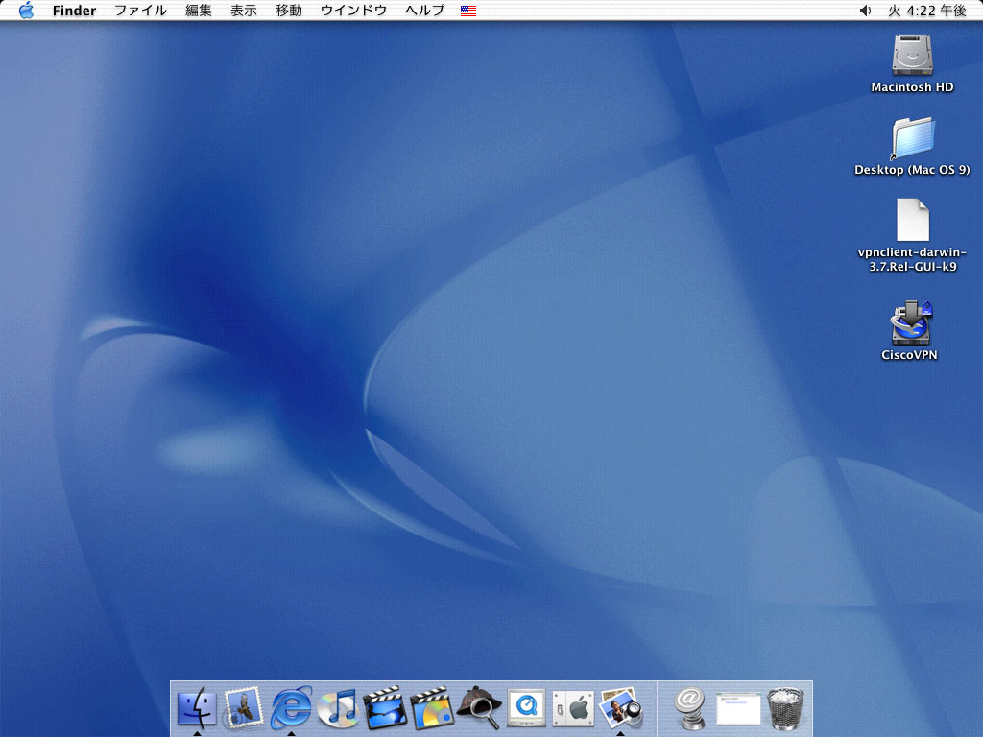This screenshot has height=737, width=983.
Task: Open iDVD clapperboard disc icon in Dock
Action: click(432, 708)
